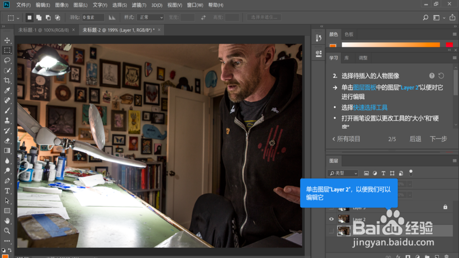Open the 滤镜(T) menu

[139, 5]
